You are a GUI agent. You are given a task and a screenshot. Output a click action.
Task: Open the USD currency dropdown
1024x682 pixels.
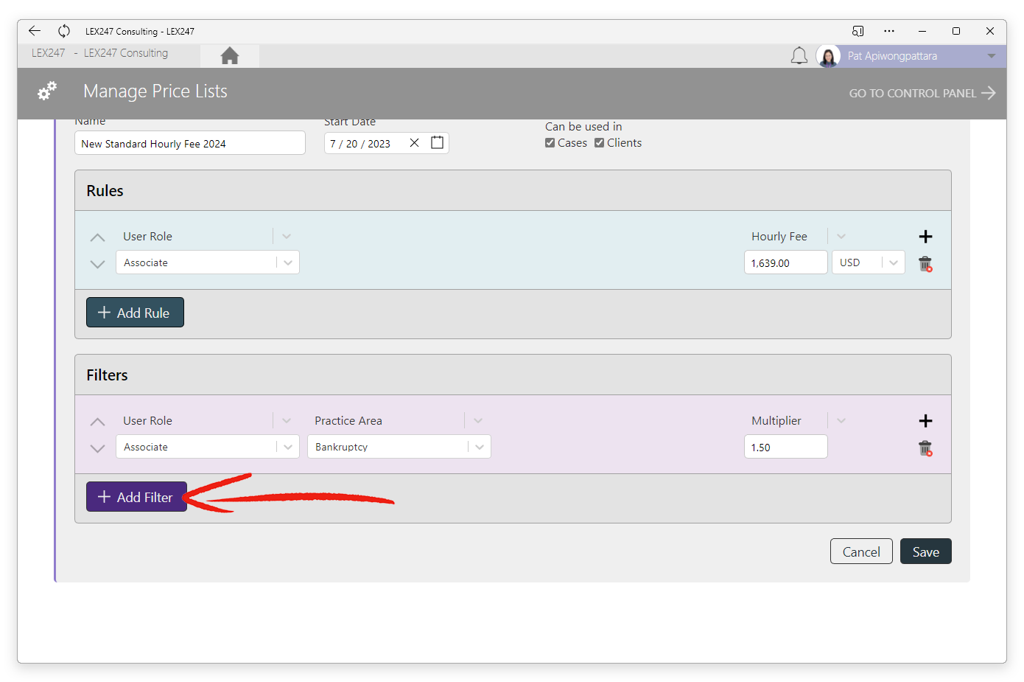pos(894,262)
